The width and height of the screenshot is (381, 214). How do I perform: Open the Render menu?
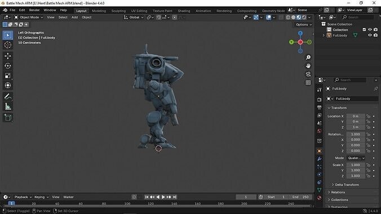pos(34,10)
